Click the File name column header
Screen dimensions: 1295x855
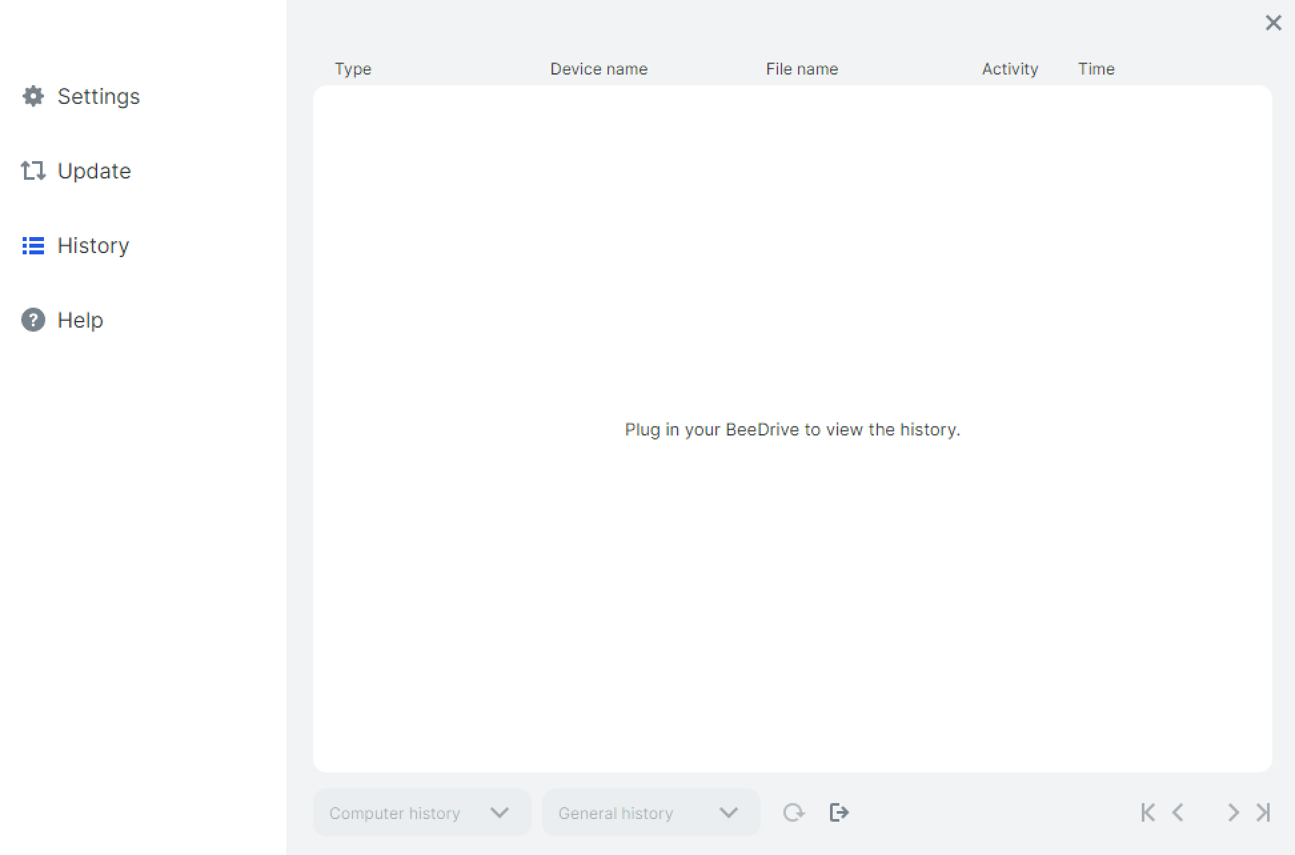(802, 69)
